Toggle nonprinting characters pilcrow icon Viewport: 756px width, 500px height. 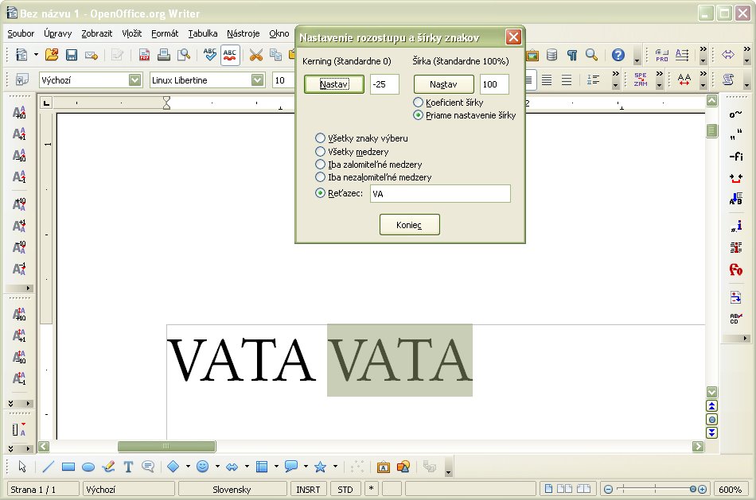click(x=572, y=55)
